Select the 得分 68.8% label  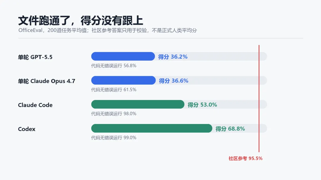point(230,129)
